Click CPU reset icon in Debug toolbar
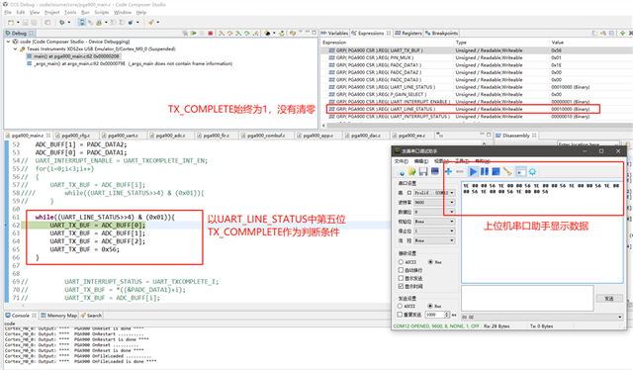This screenshot has width=633, height=370. tap(267, 33)
